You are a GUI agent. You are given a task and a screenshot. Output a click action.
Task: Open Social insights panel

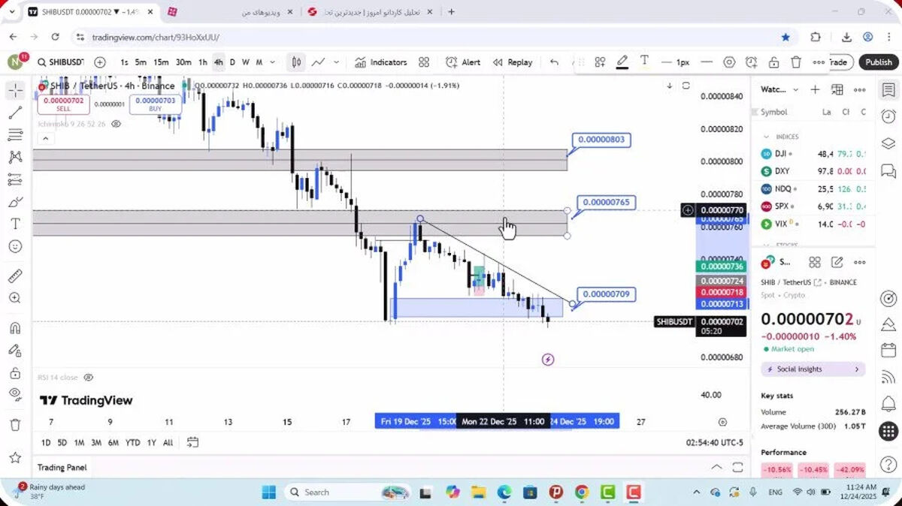pyautogui.click(x=813, y=369)
